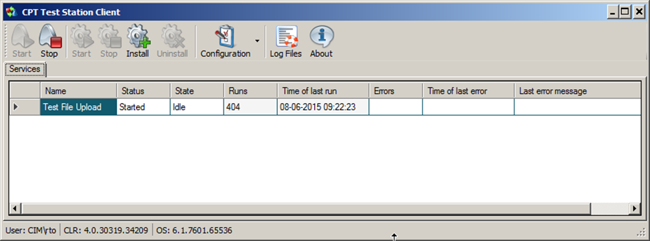This screenshot has width=650, height=241.
Task: Minimize the CPT Test Station Client window
Action: 613,12
